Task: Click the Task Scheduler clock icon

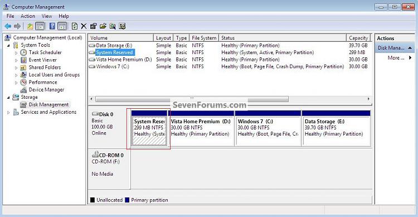Action: point(23,52)
